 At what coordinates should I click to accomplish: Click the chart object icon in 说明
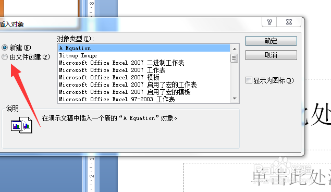(x=21, y=125)
